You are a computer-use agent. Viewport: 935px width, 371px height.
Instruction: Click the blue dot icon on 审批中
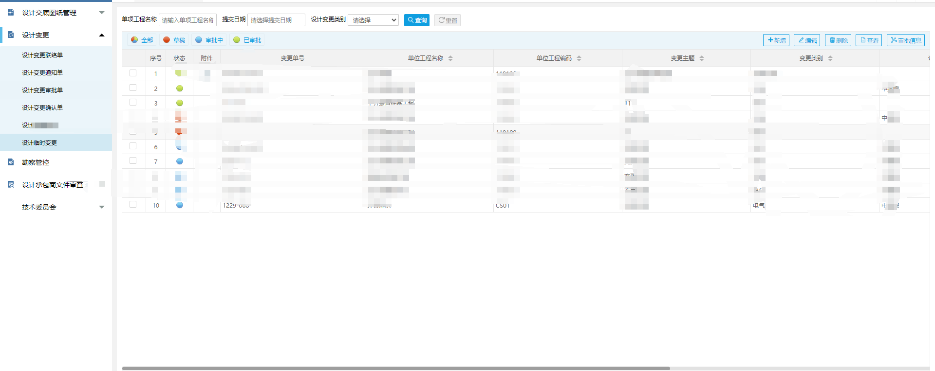[199, 40]
